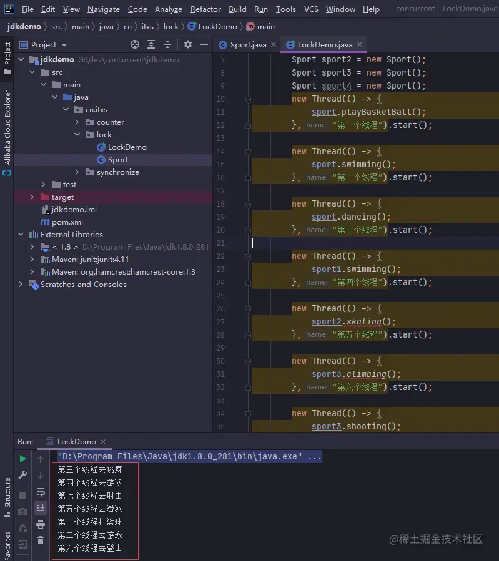This screenshot has width=499, height=561.
Task: Click the main method breadcrumb
Action: point(260,27)
